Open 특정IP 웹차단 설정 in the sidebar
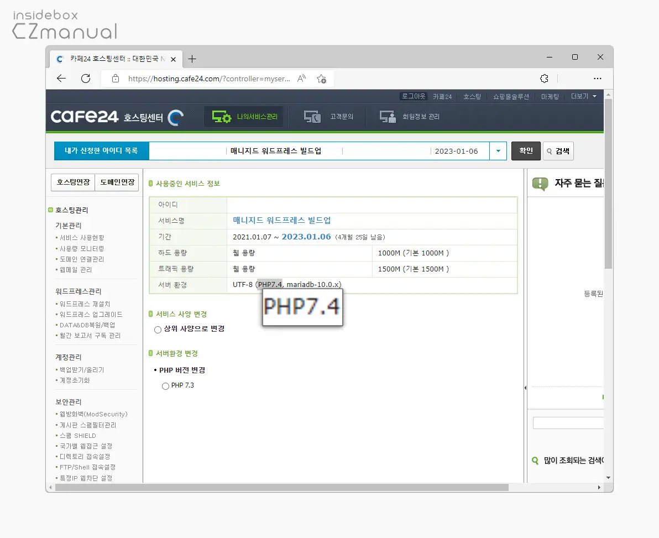This screenshot has width=659, height=538. point(86,478)
